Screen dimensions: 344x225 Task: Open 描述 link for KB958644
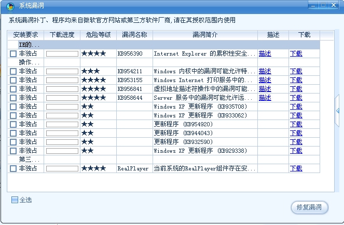click(265, 98)
